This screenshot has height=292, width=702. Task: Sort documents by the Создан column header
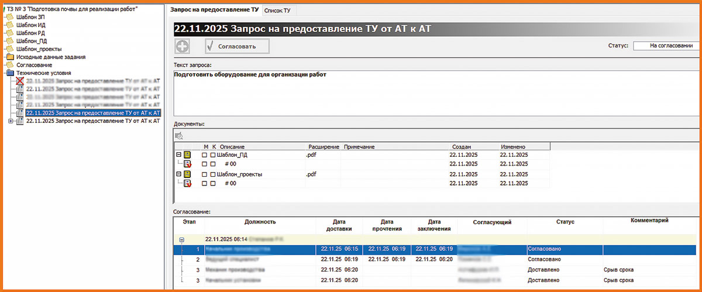pos(462,146)
